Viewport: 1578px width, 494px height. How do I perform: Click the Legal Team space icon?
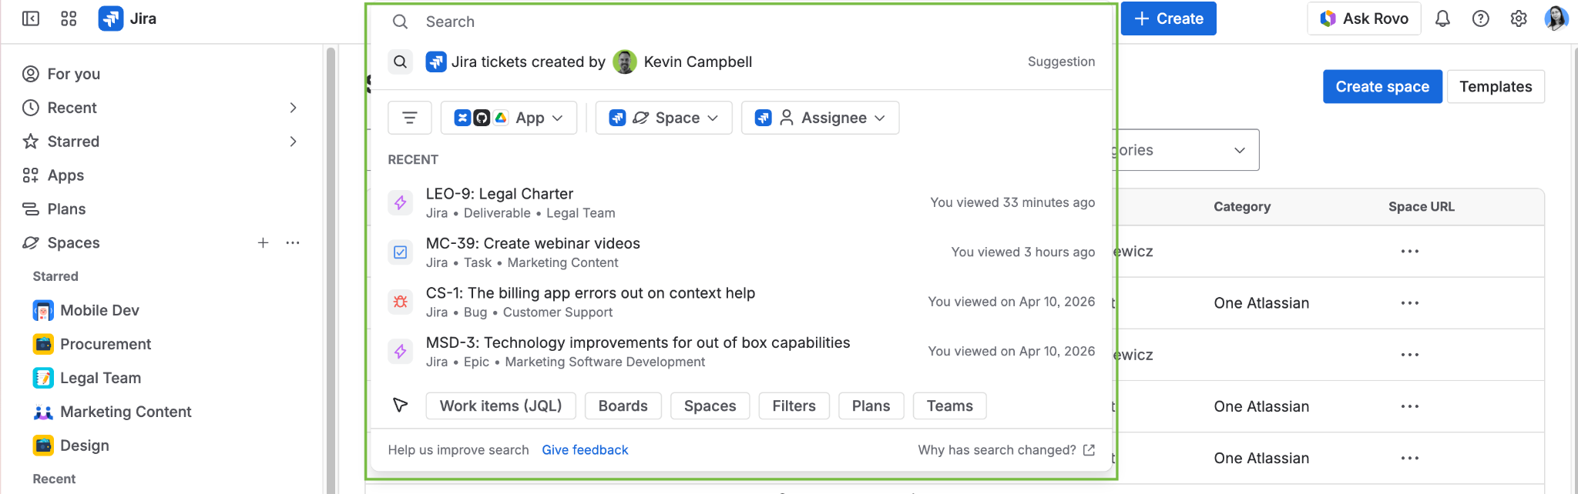click(43, 378)
